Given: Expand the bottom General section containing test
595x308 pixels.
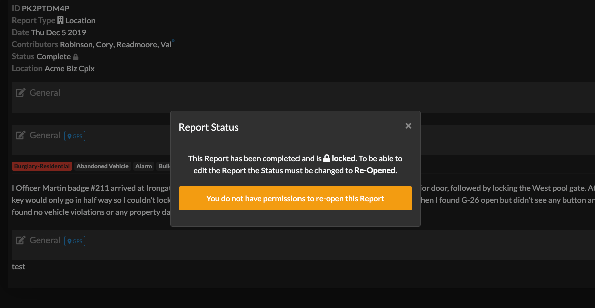Looking at the screenshot, I should pos(45,240).
